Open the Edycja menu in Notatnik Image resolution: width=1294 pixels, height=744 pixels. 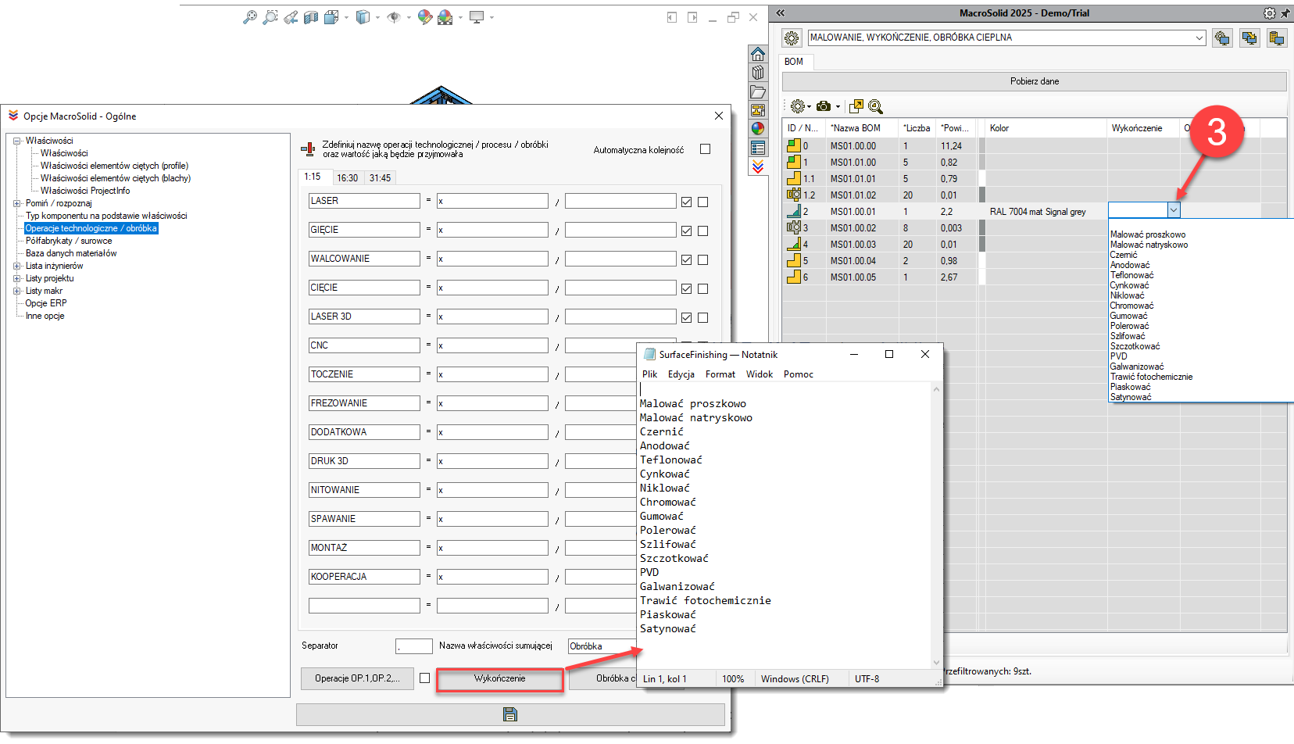click(681, 374)
